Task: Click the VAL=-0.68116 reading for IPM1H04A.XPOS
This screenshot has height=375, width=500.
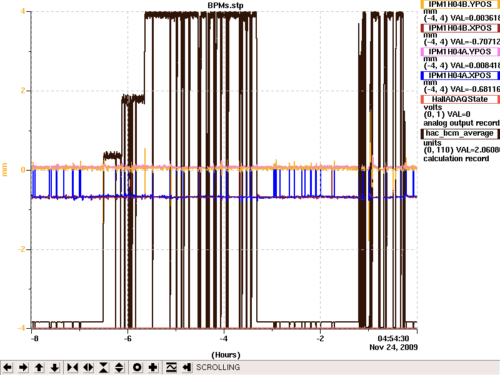Action: pos(475,89)
